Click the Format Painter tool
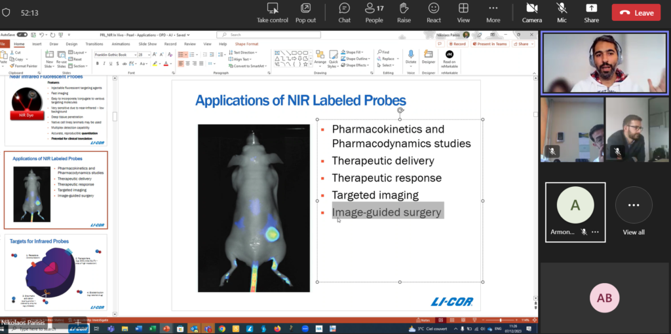671x334 pixels. (24, 66)
